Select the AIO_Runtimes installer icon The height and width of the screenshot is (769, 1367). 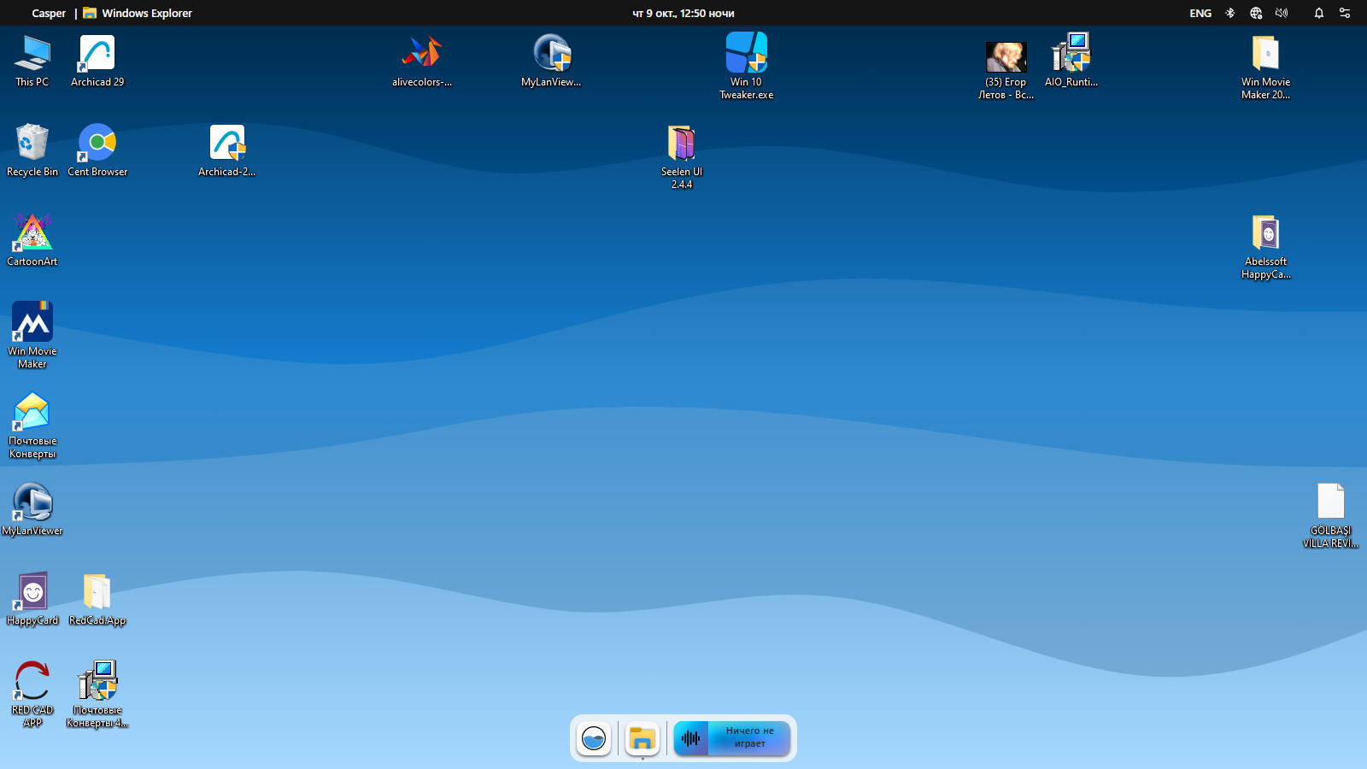[1071, 54]
